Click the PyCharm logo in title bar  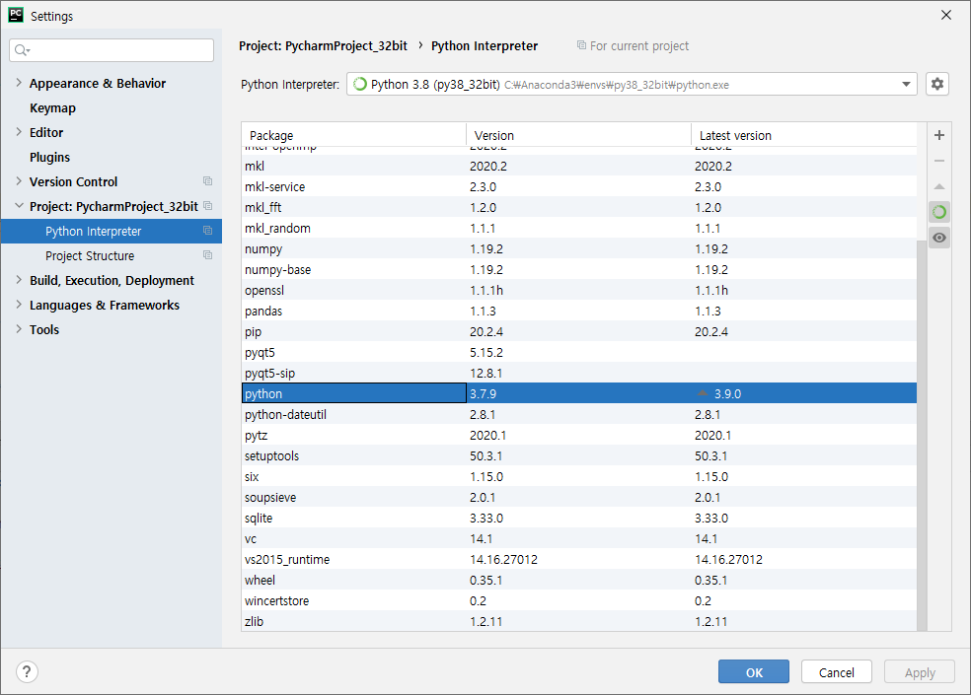tap(16, 15)
